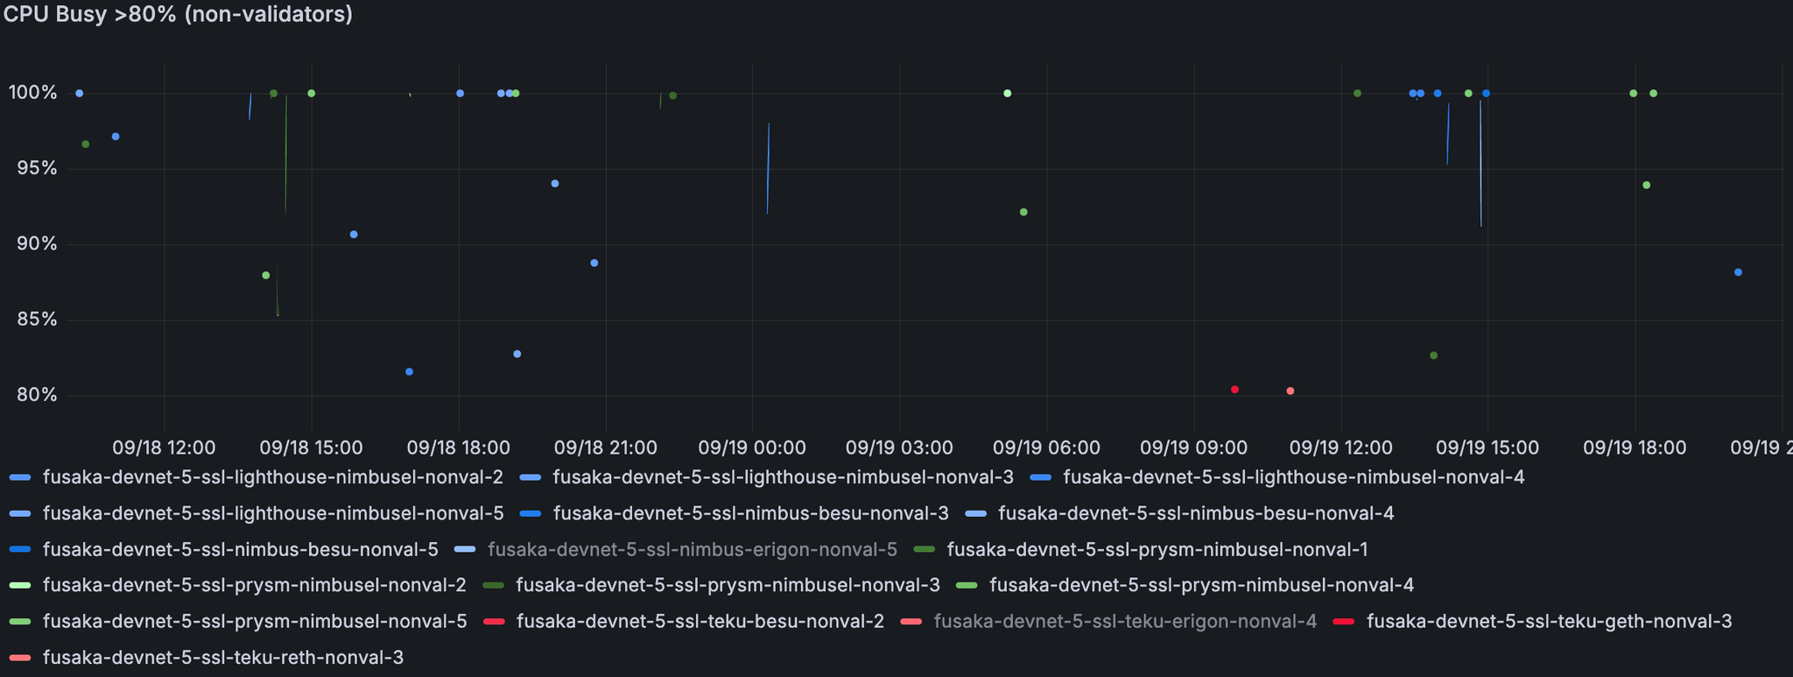Click red swatch of teku-besu-nonval-2
1793x677 pixels.
[x=494, y=622]
